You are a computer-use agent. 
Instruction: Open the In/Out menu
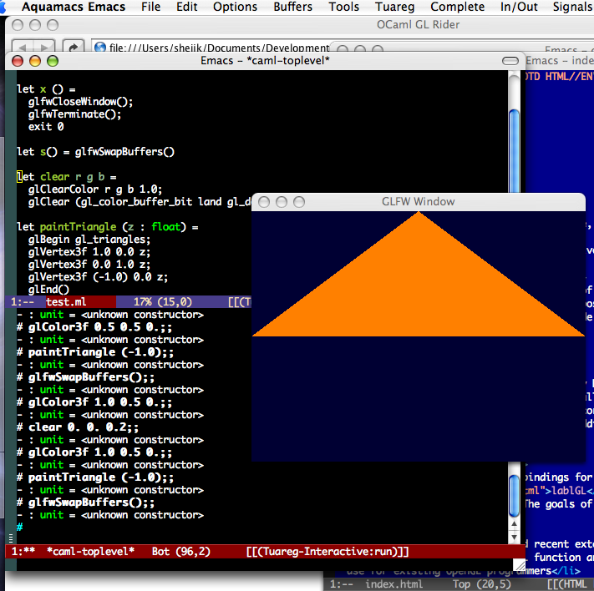pos(520,7)
